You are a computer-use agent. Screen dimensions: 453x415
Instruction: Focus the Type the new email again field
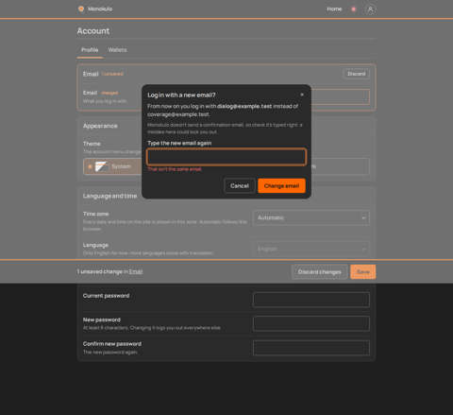click(x=226, y=157)
